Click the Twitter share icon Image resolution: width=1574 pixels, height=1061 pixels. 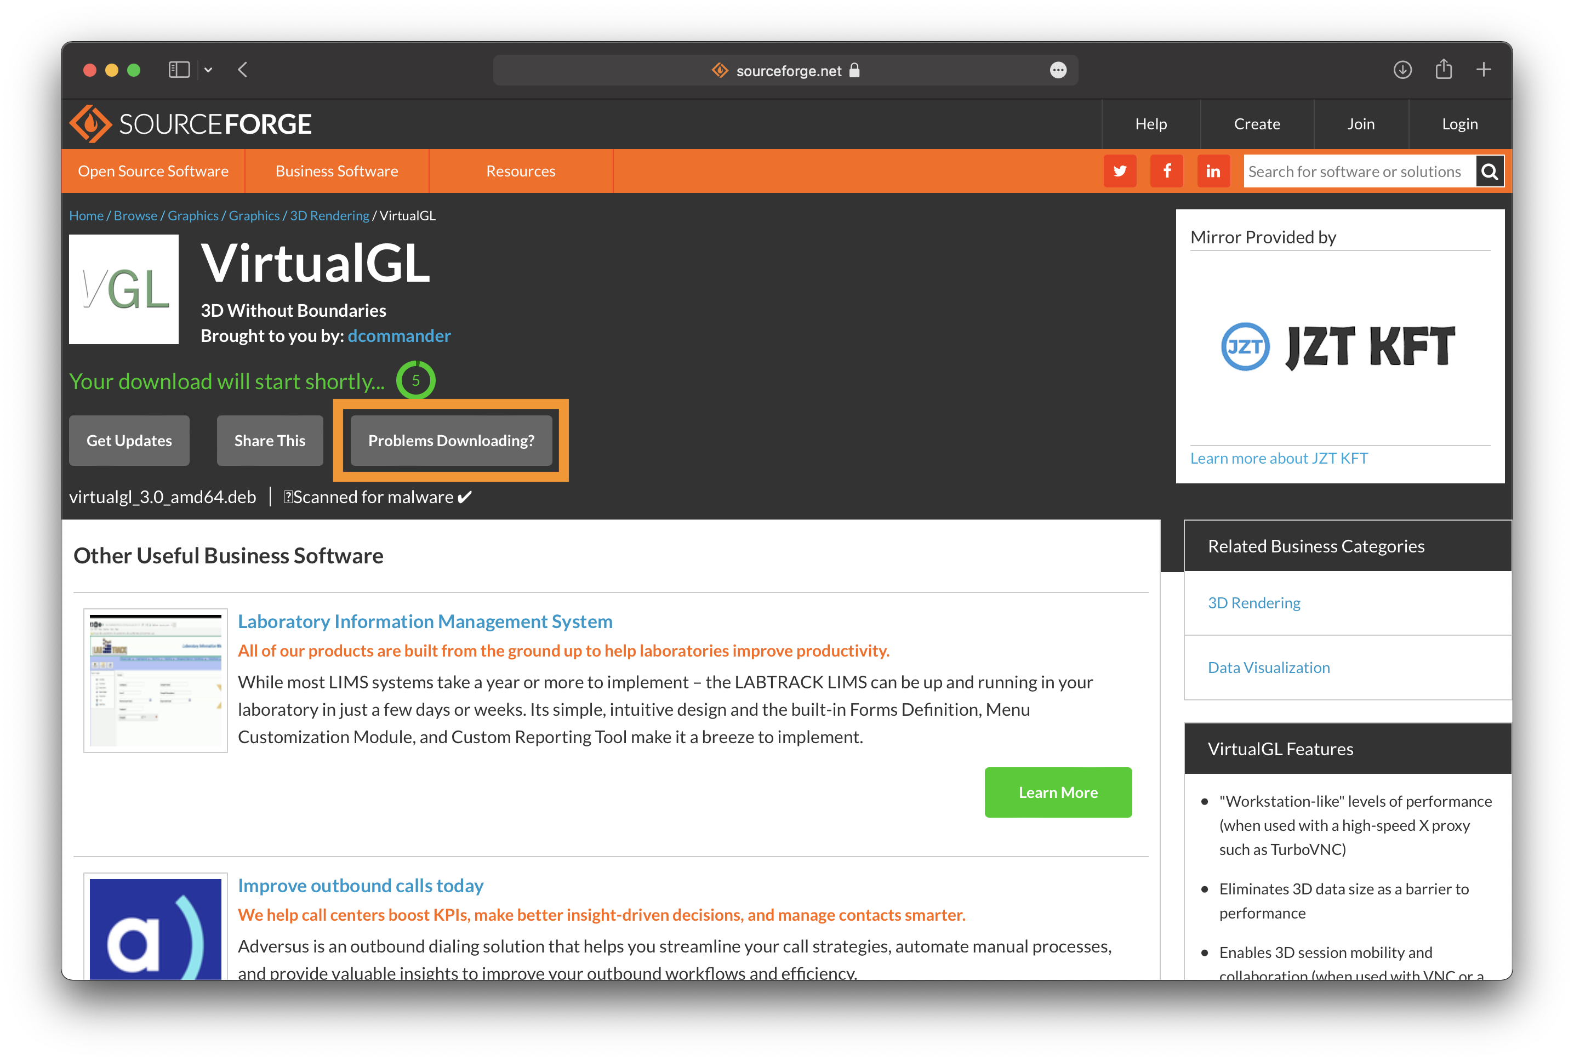coord(1120,171)
